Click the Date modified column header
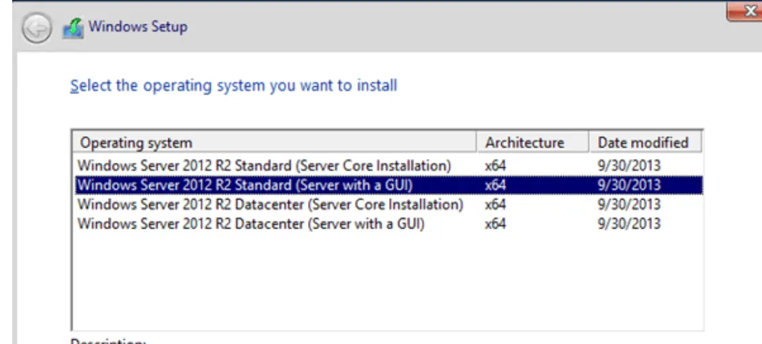762x344 pixels. tap(643, 142)
